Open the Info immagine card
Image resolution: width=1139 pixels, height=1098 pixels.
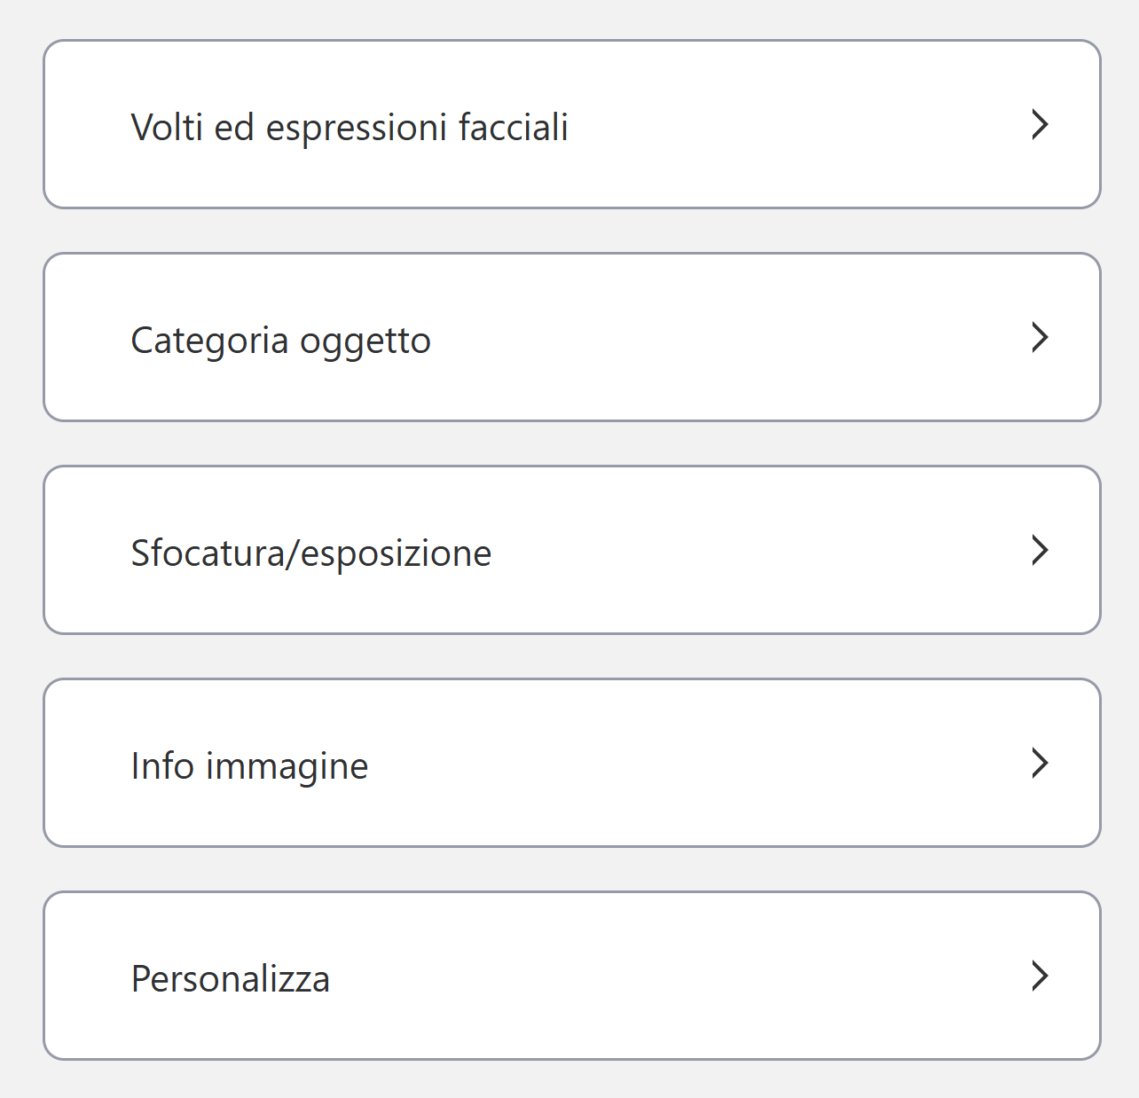tap(571, 763)
